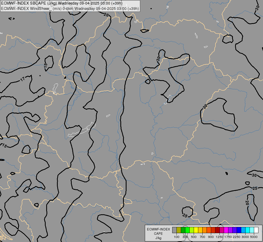Image resolution: width=263 pixels, height=242 pixels.
Task: Click the 100 value on the legend scale
Action: [176, 237]
